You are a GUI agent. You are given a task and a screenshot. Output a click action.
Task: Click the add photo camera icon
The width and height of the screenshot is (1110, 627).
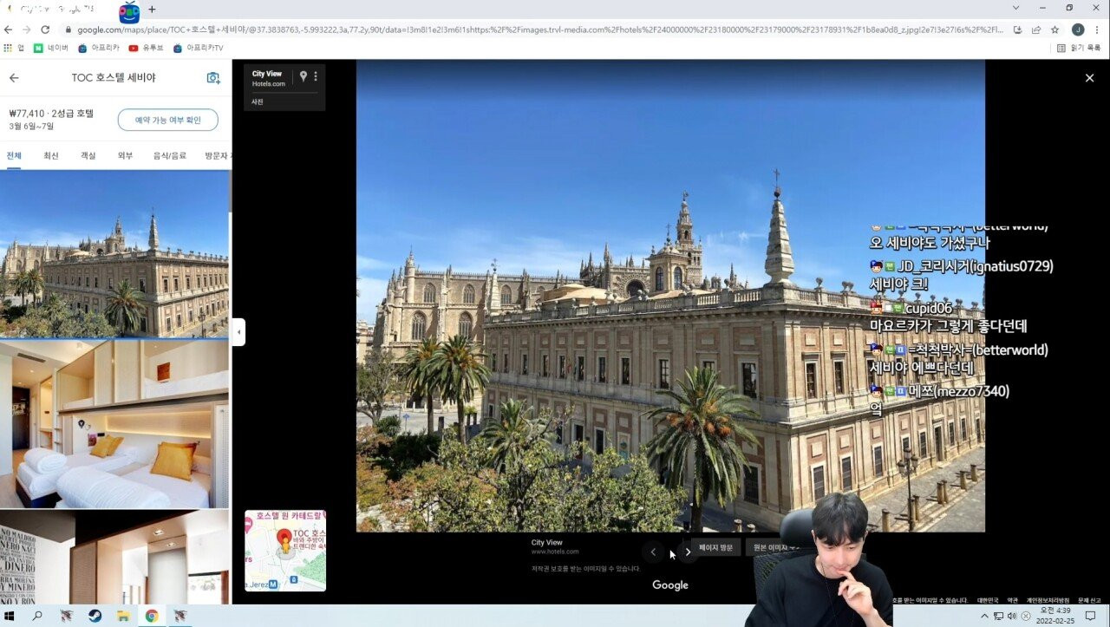213,78
